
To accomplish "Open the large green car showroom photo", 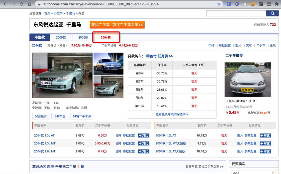I will [x=62, y=75].
